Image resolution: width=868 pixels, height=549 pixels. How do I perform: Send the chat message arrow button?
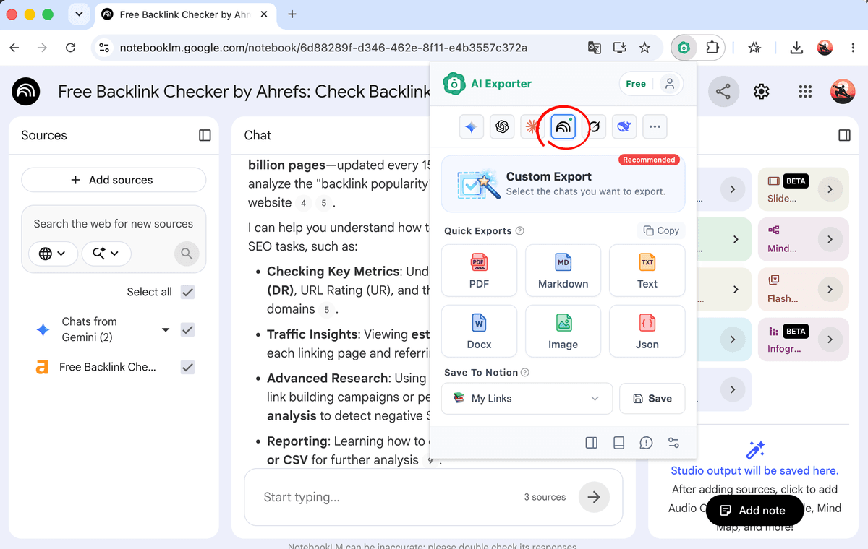pyautogui.click(x=594, y=497)
